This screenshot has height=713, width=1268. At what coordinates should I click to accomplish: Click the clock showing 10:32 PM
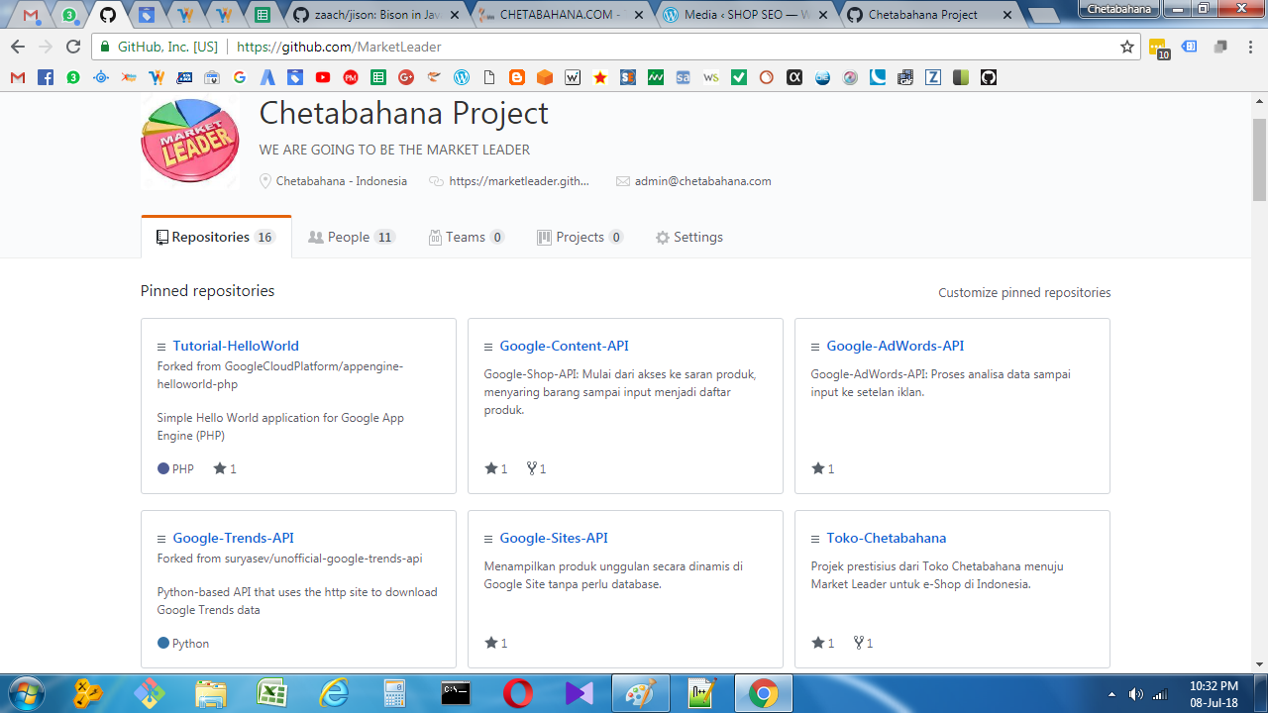[1214, 686]
